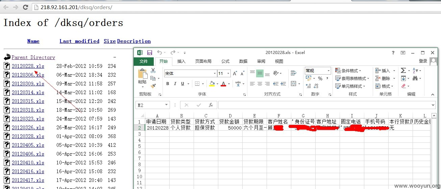Viewport: 441px width, 189px height.
Task: Click the percent style icon
Action: [320, 78]
